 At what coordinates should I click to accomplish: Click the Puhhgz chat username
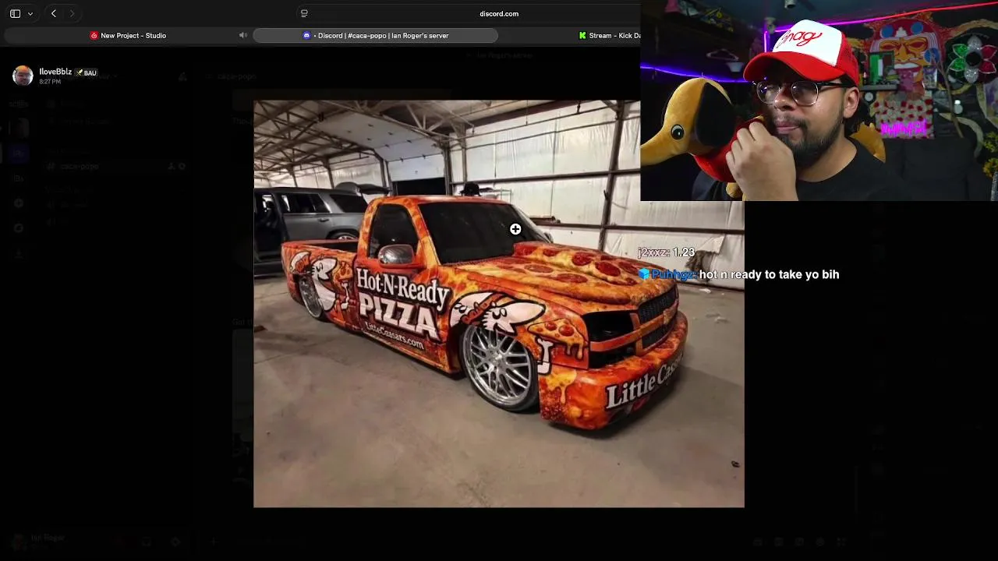tap(672, 274)
